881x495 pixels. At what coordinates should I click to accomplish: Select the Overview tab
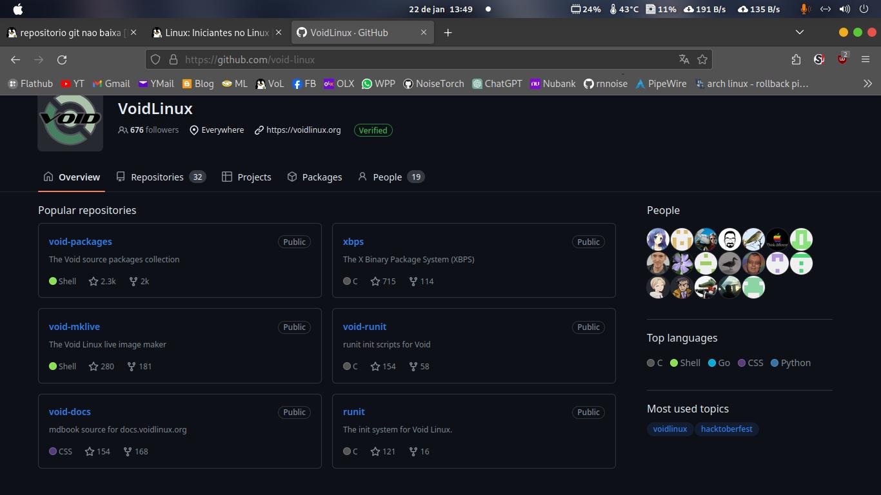pos(72,177)
